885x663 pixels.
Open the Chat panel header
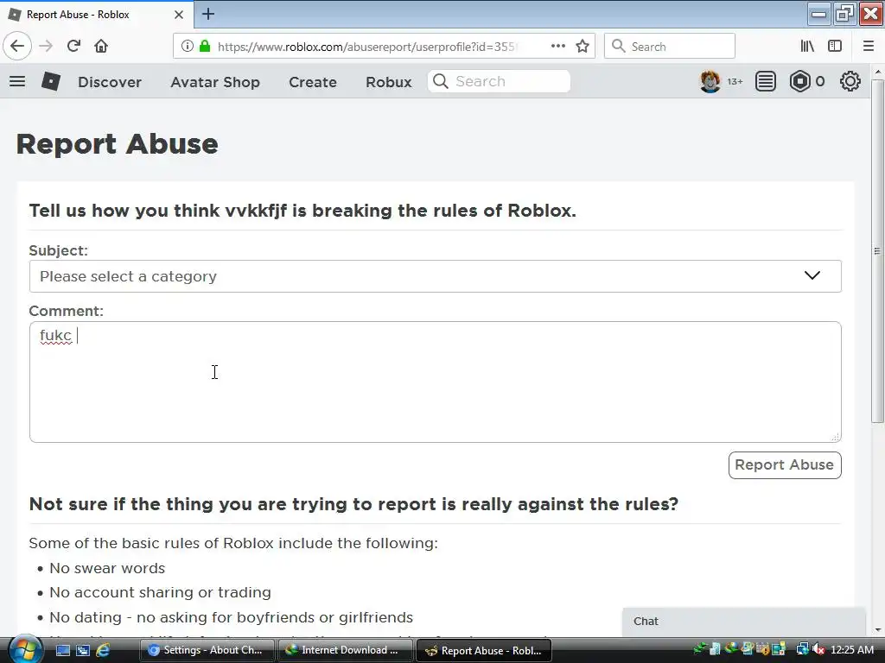point(744,622)
